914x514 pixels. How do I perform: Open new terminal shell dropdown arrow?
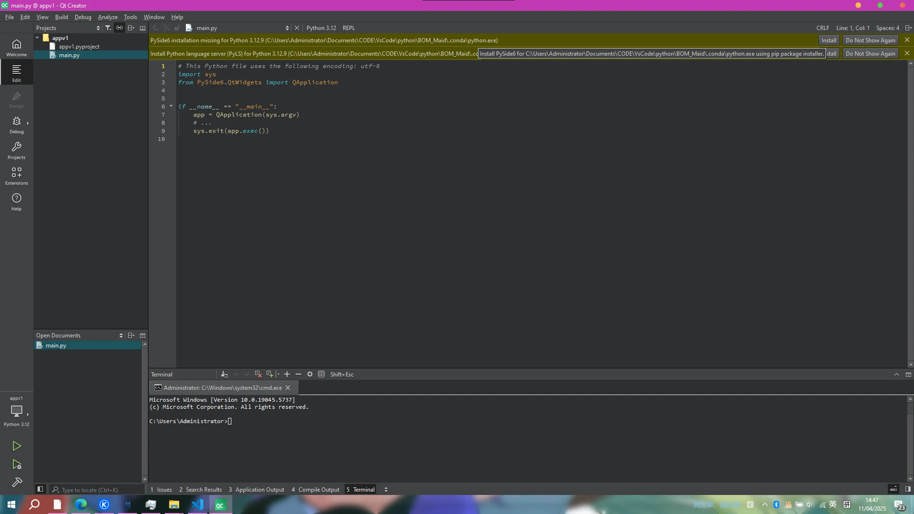[x=278, y=375]
